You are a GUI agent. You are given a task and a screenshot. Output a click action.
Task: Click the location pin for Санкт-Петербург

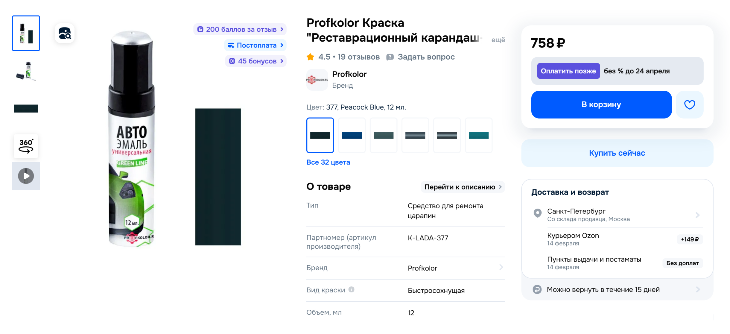point(537,213)
